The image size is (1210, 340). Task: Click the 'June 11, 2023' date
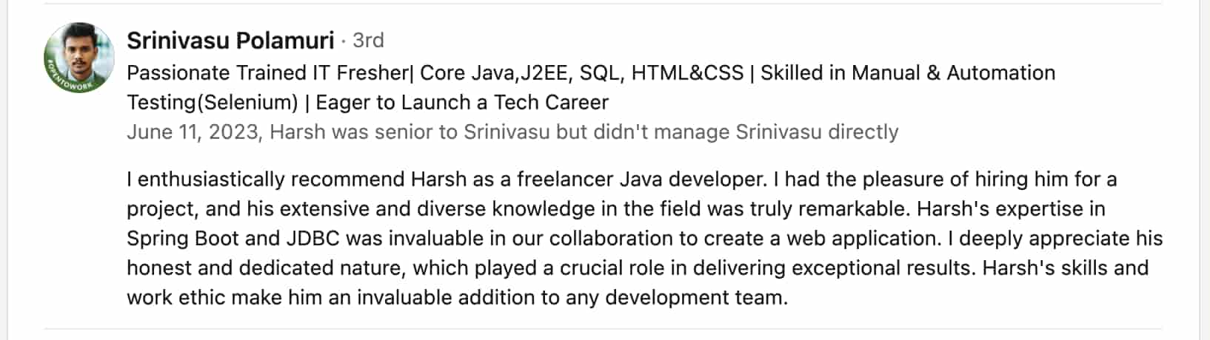coord(193,132)
